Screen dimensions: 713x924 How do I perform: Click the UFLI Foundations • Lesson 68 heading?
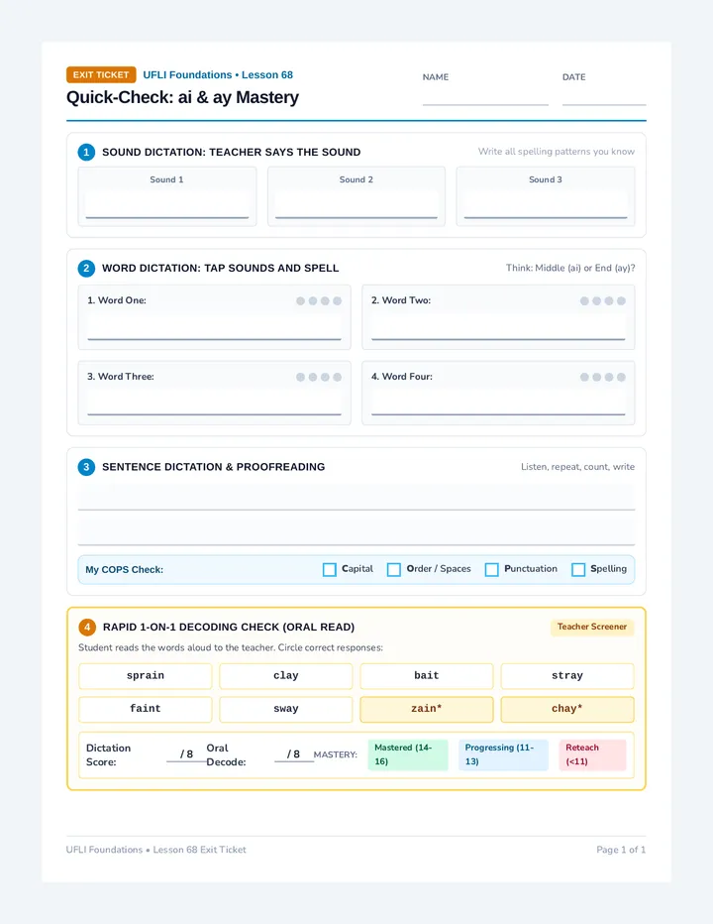(x=218, y=74)
